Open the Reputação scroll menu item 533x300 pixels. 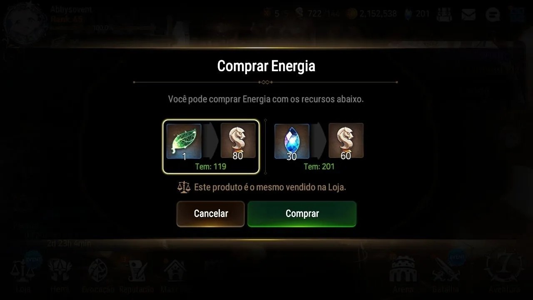point(137,275)
